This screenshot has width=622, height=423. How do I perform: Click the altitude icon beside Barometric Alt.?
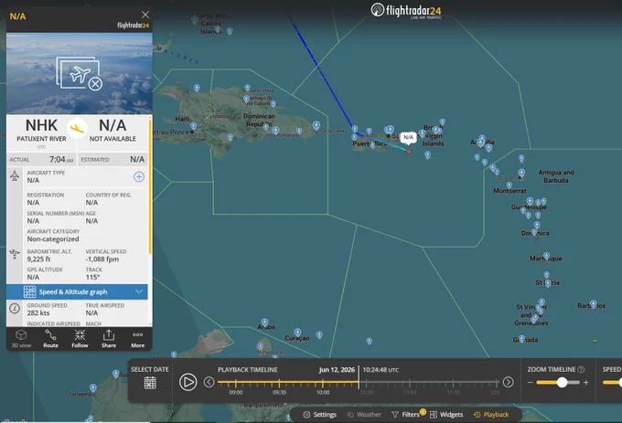[15, 254]
